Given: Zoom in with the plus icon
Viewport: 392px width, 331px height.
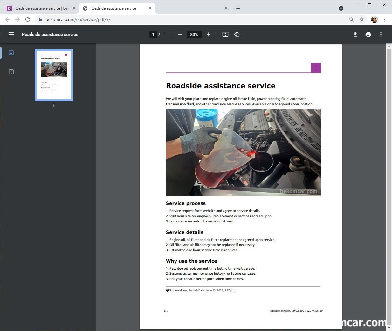Looking at the screenshot, I should click(x=209, y=34).
